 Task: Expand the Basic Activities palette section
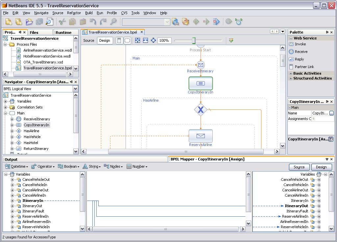pyautogui.click(x=291, y=73)
